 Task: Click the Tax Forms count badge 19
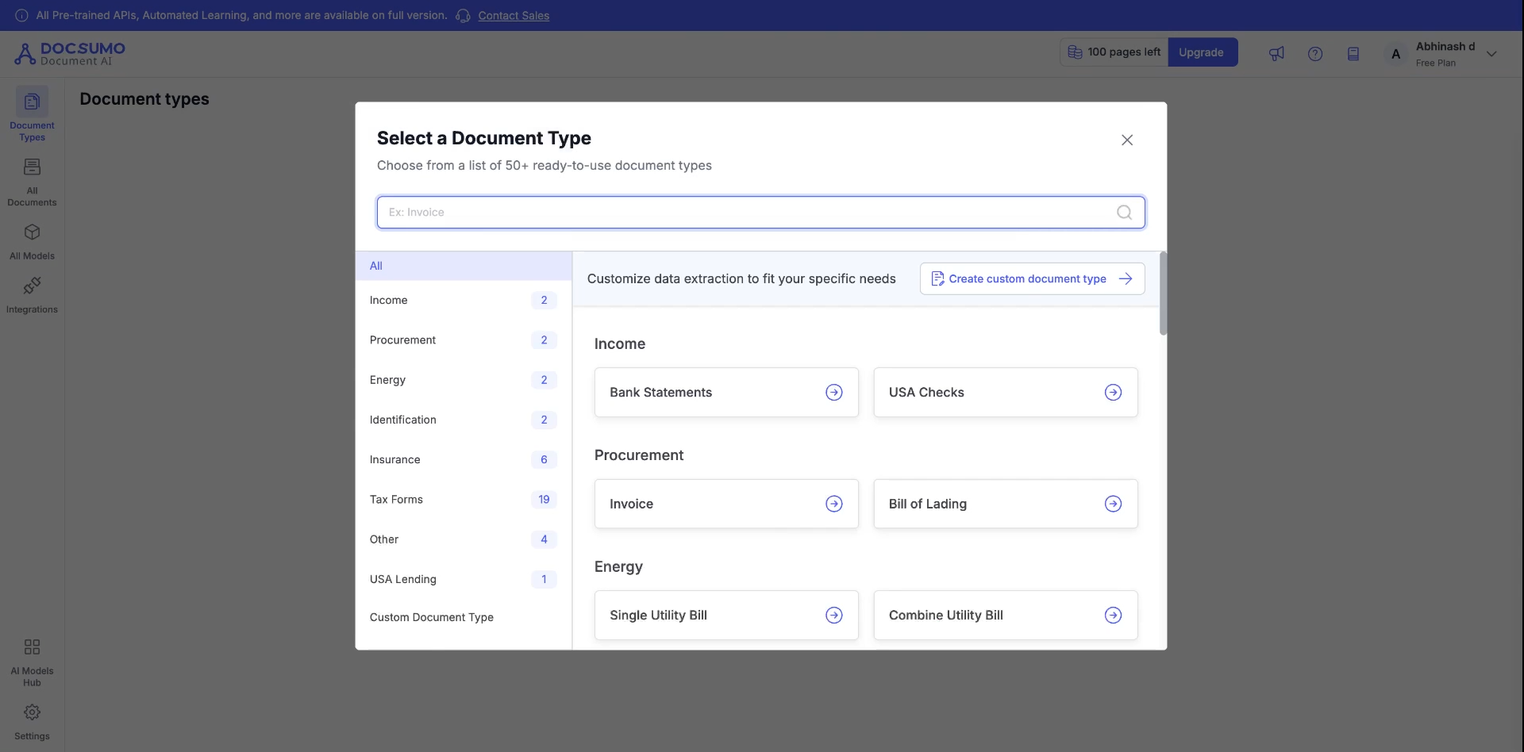click(x=544, y=500)
